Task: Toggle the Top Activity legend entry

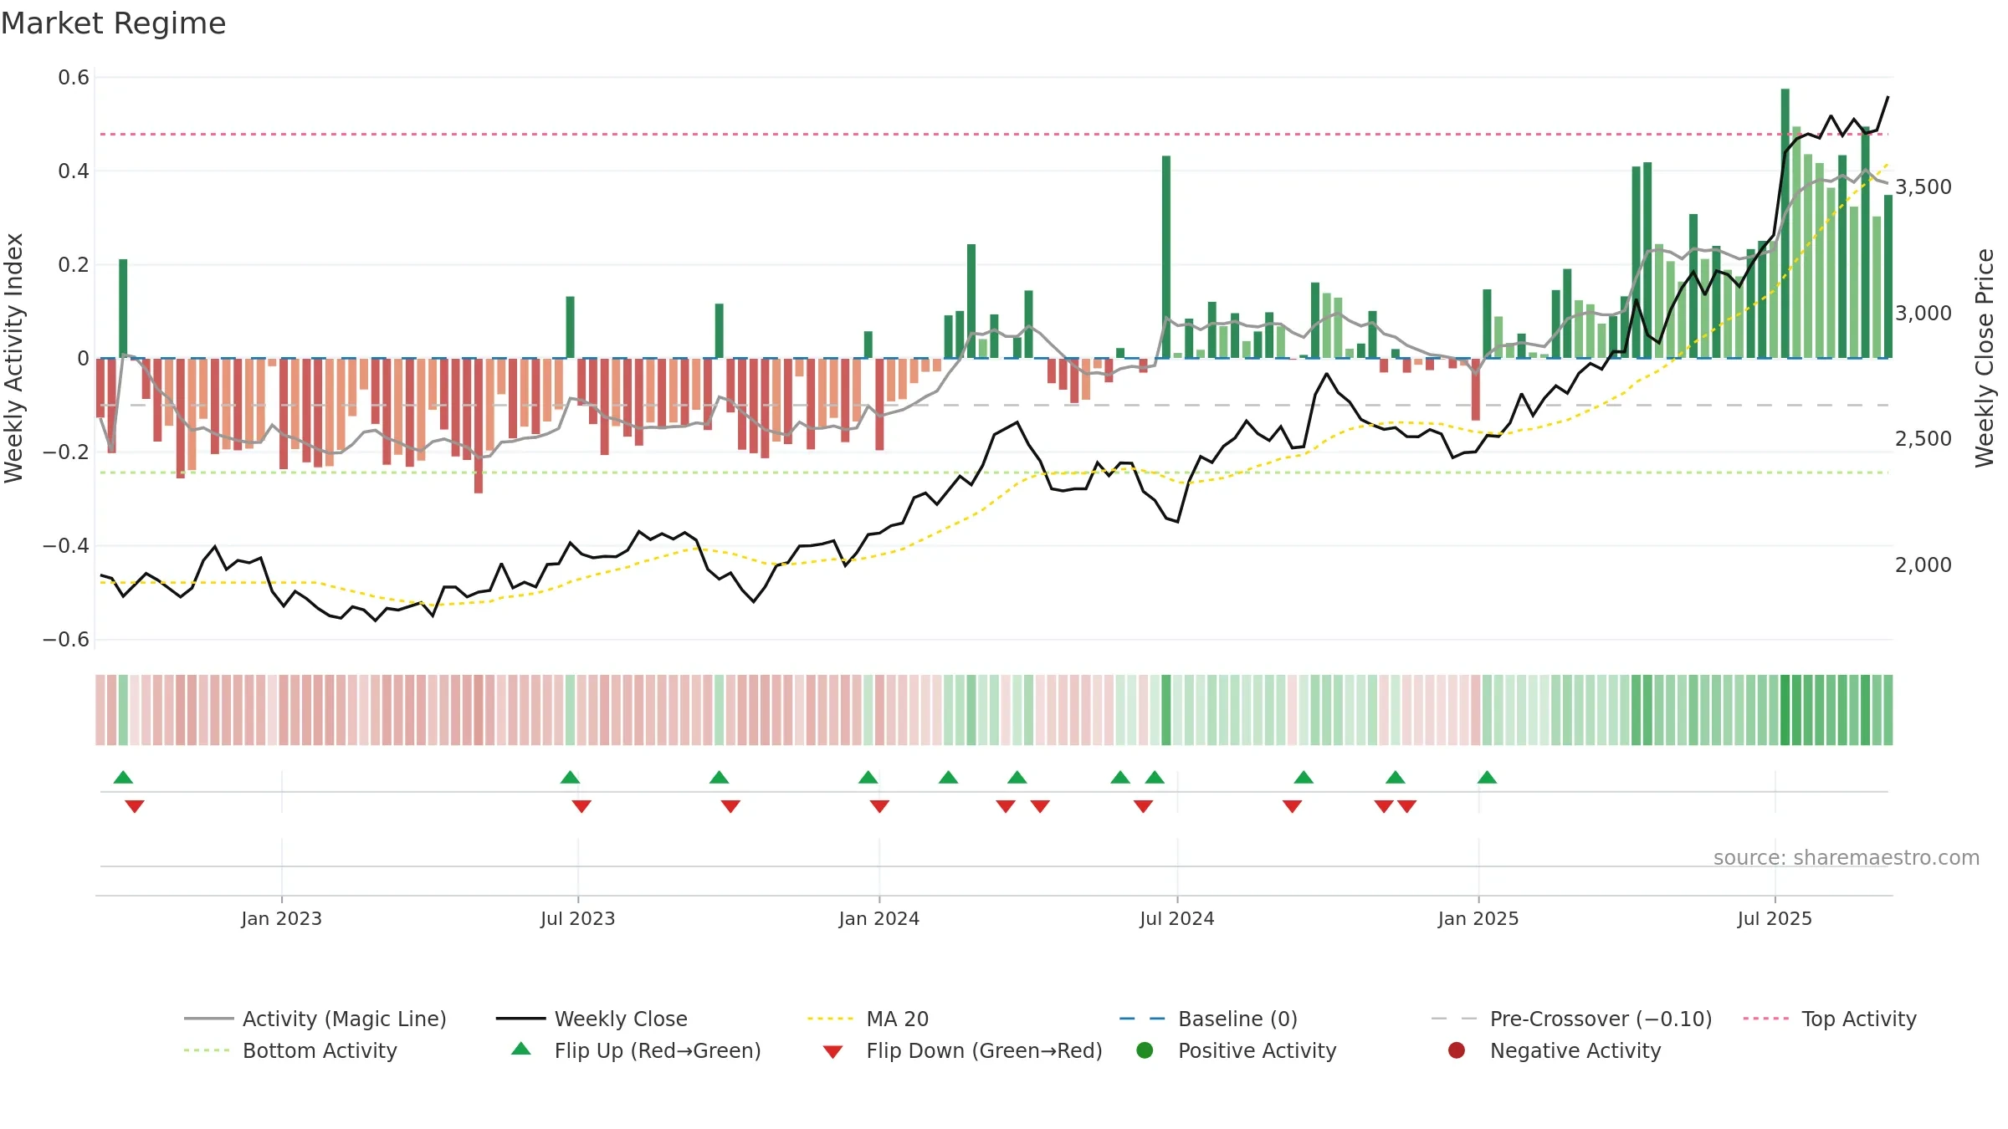Action: [1830, 1019]
